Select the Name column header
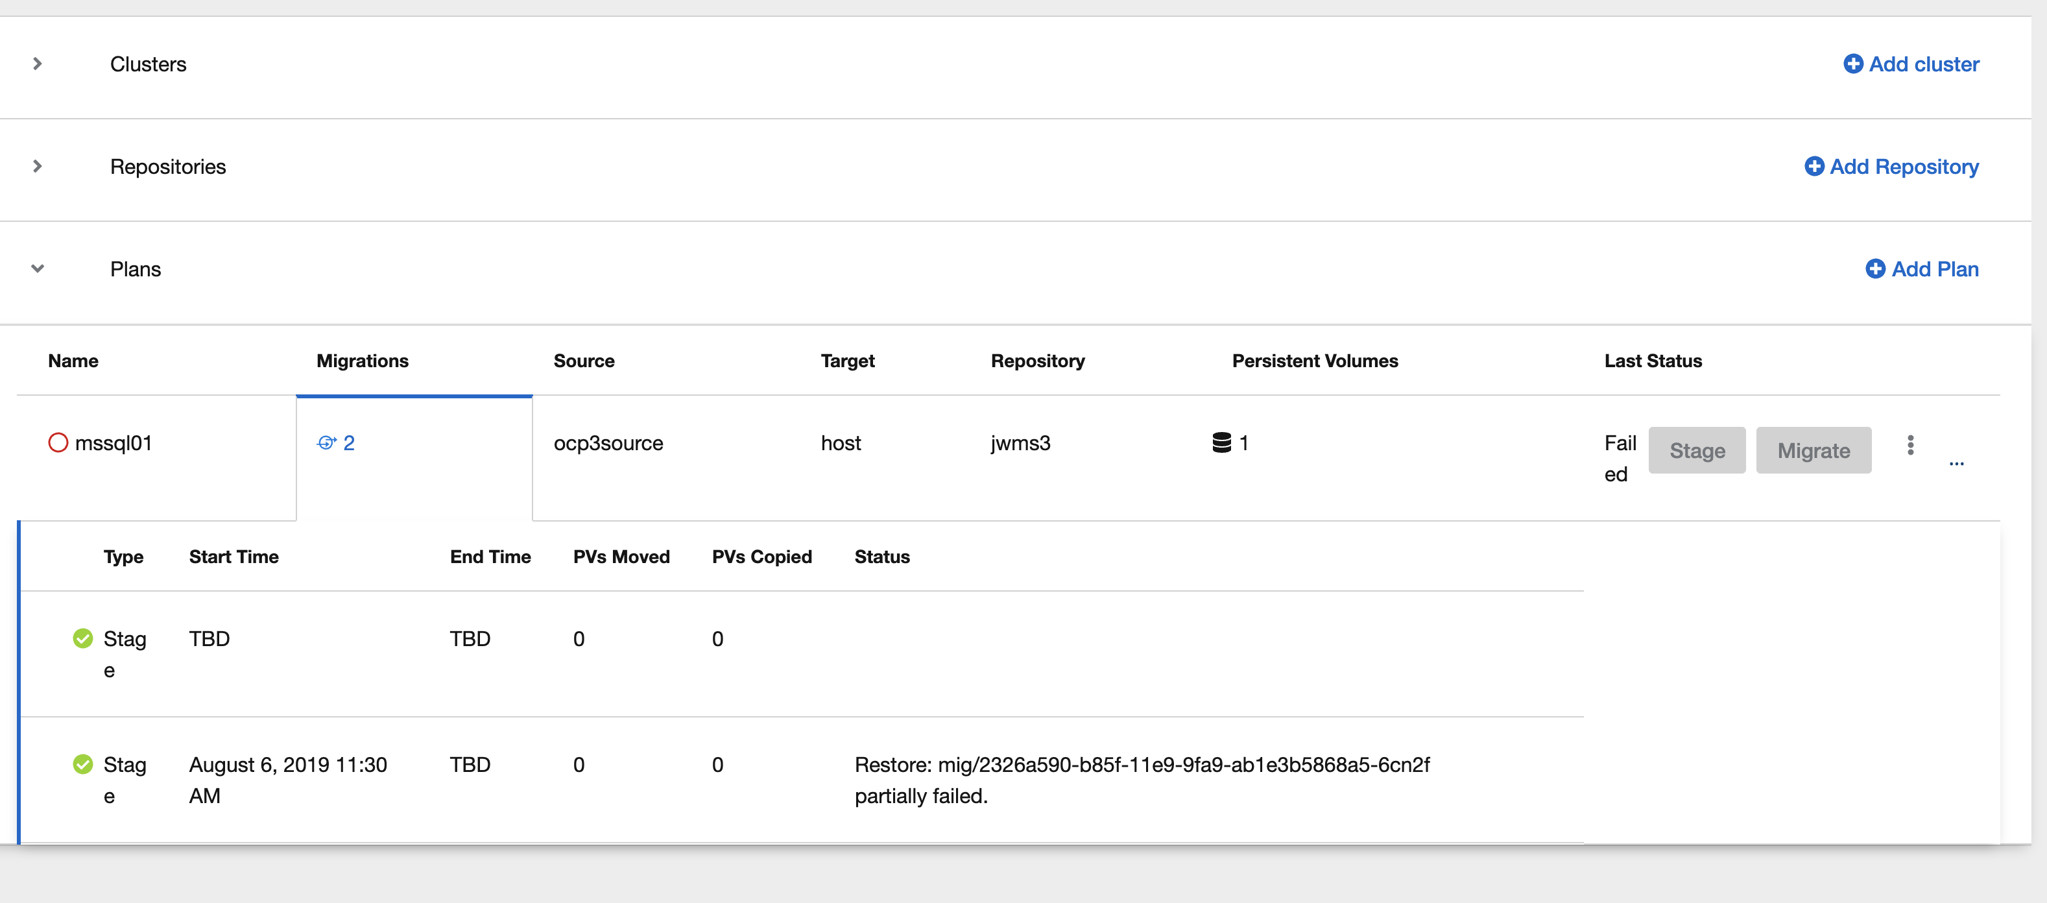The height and width of the screenshot is (903, 2047). [72, 361]
